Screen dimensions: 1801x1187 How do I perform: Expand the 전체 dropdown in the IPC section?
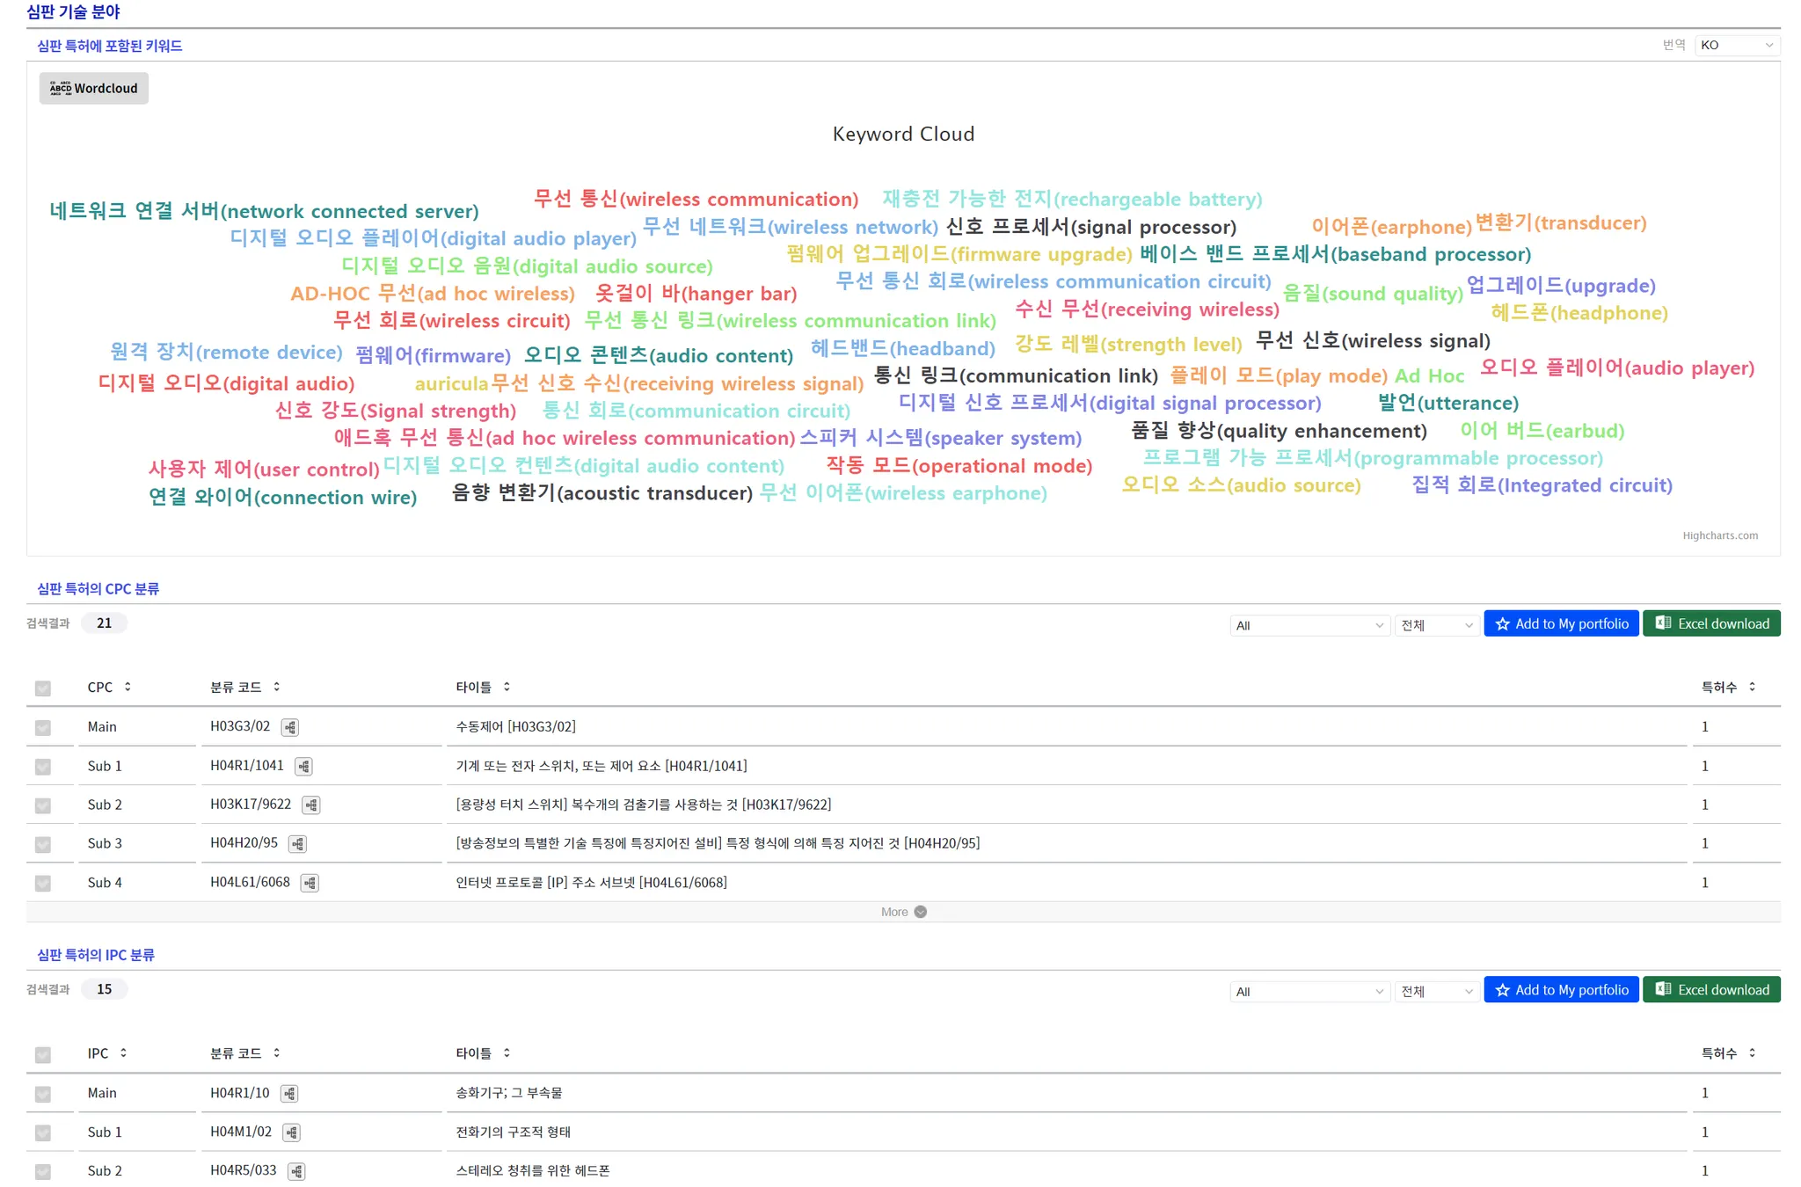point(1436,992)
